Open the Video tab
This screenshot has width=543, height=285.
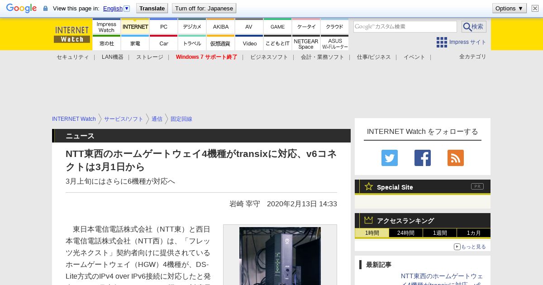tap(249, 43)
